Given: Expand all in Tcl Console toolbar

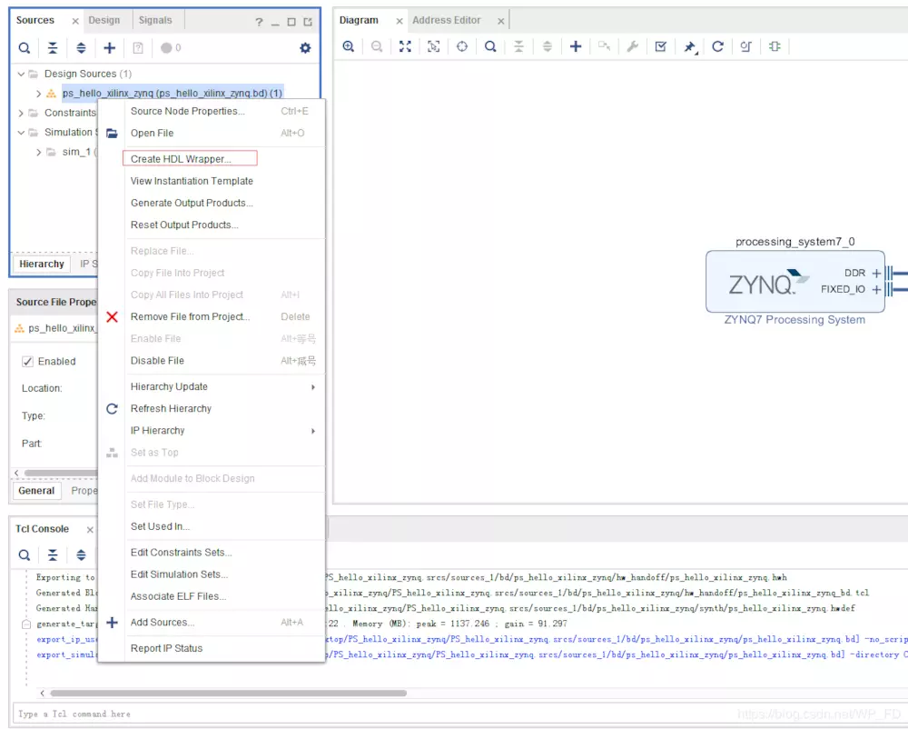Looking at the screenshot, I should click(x=81, y=555).
